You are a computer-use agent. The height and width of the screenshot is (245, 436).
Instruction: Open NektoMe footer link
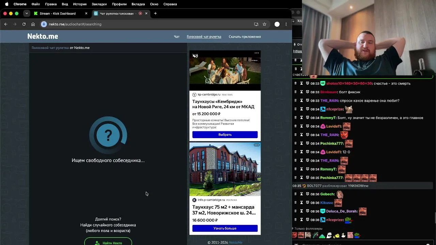tap(236, 243)
